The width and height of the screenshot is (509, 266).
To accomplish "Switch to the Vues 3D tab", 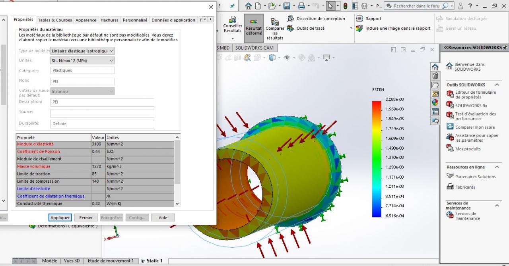I will tap(72, 261).
